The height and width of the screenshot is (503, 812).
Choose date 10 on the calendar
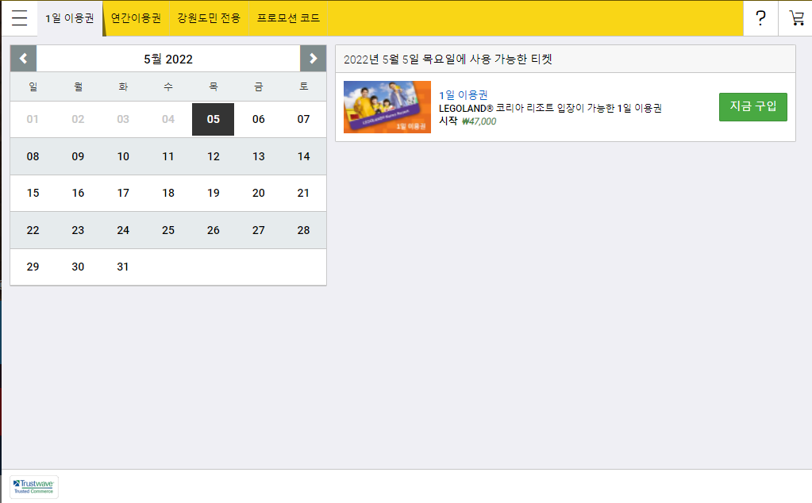coord(123,156)
